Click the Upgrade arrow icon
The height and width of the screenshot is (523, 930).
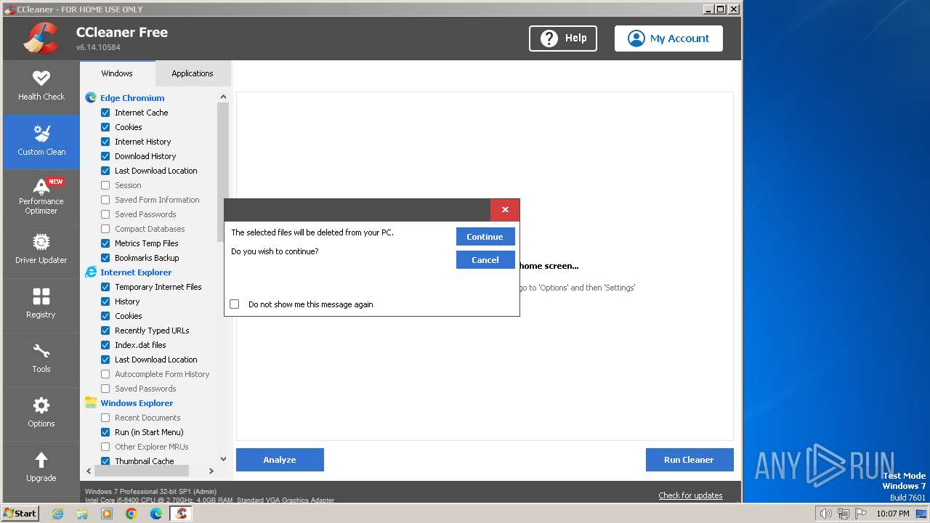coord(41,459)
